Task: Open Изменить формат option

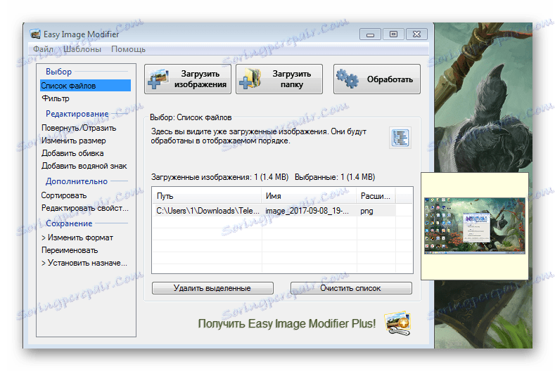Action: (77, 237)
